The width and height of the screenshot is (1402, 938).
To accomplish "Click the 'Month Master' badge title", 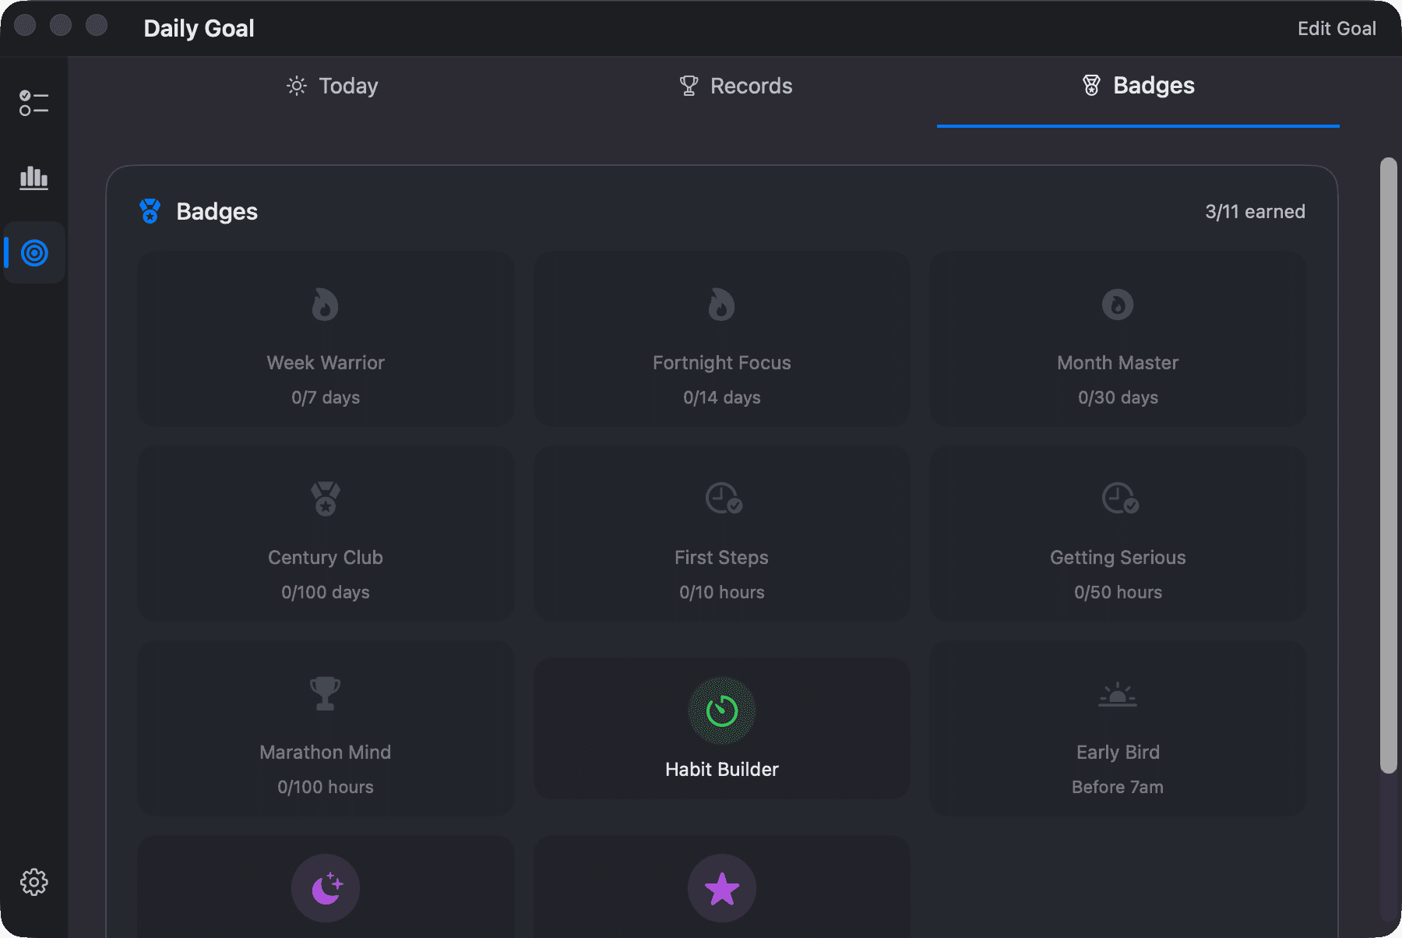I will (x=1118, y=363).
